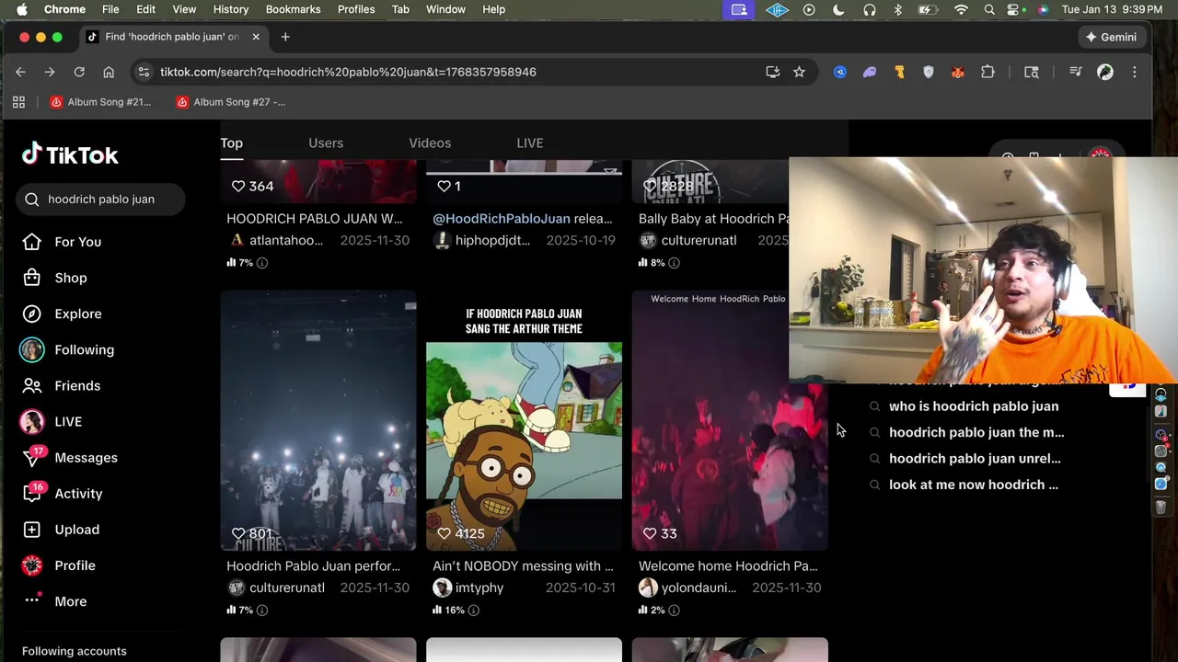This screenshot has width=1178, height=662.
Task: Click TikTok search field 'hoodrich pablo juan'
Action: [x=101, y=200]
